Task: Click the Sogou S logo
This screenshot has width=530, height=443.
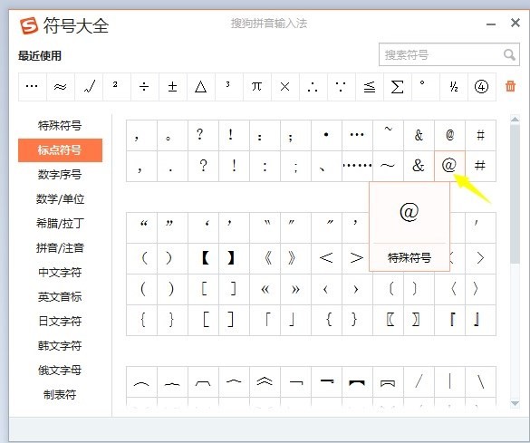Action: (28, 25)
